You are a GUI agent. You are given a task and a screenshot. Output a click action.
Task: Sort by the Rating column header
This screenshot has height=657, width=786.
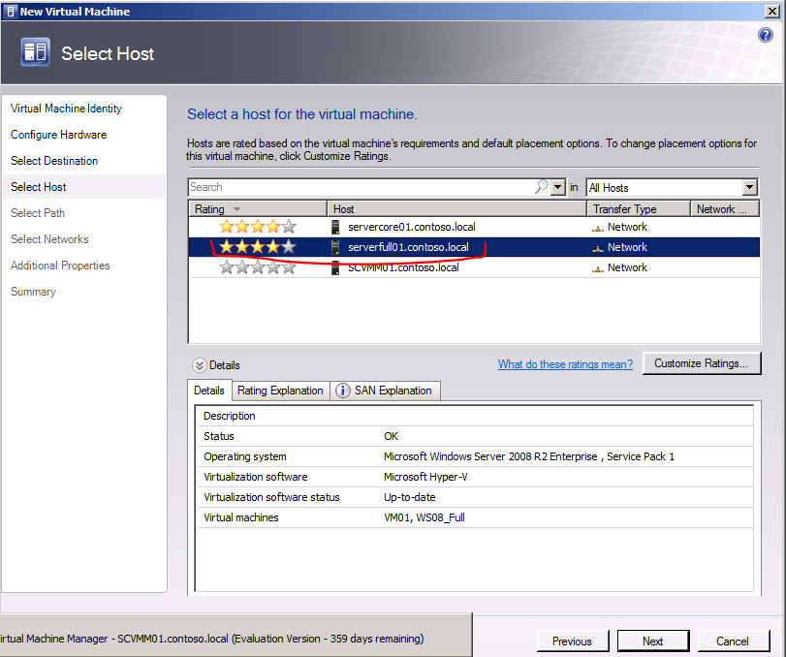coord(258,209)
